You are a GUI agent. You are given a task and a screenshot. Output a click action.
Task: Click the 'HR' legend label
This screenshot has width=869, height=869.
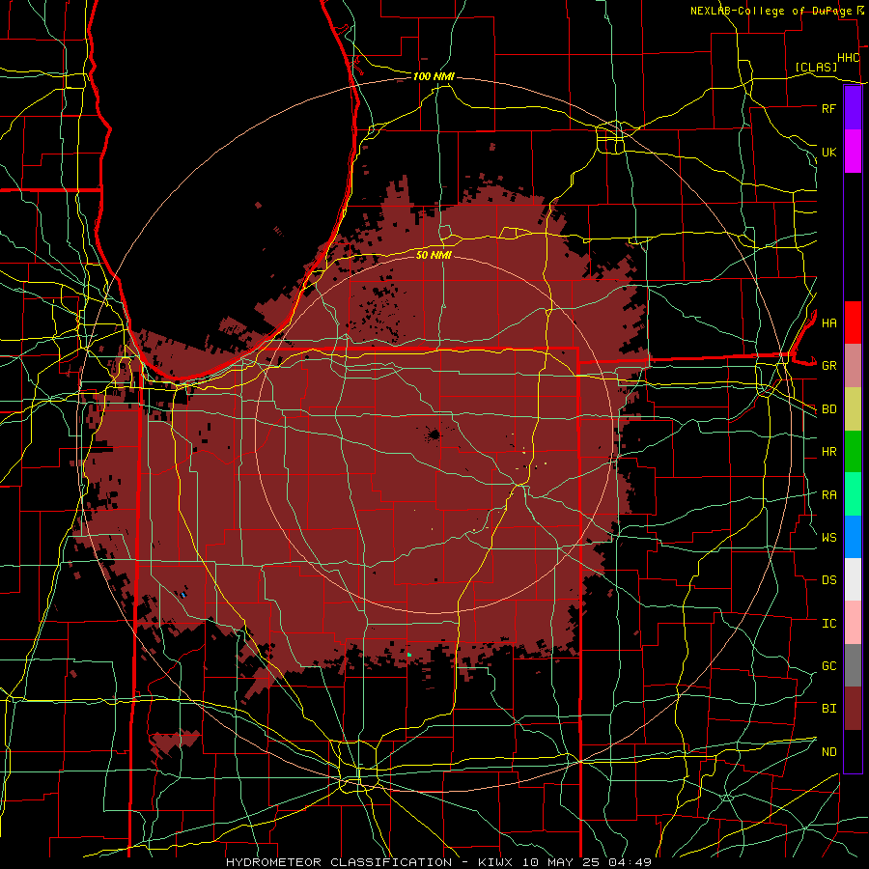[x=828, y=452]
